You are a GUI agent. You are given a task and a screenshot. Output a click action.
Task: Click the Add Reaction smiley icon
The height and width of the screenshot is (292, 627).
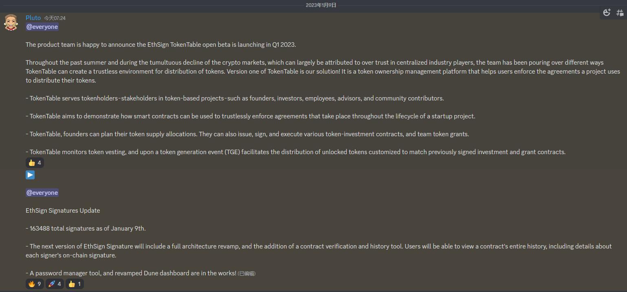coord(607,13)
